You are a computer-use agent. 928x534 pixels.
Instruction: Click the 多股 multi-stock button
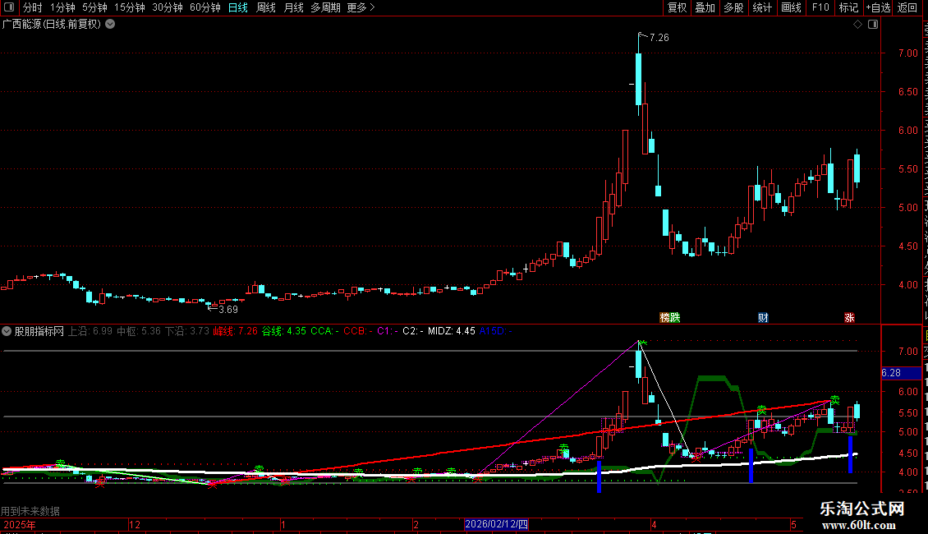(733, 7)
